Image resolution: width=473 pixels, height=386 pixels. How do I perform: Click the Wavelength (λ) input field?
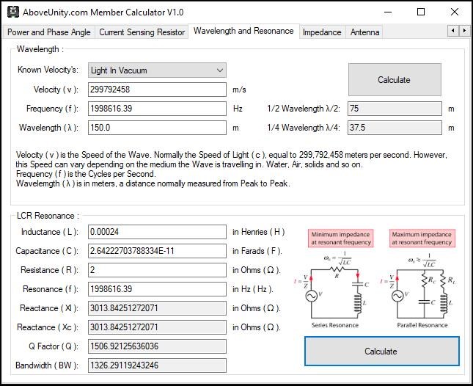tap(157, 128)
